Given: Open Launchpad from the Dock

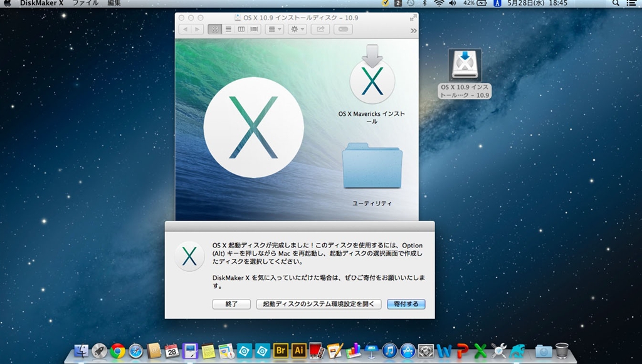Looking at the screenshot, I should point(100,351).
